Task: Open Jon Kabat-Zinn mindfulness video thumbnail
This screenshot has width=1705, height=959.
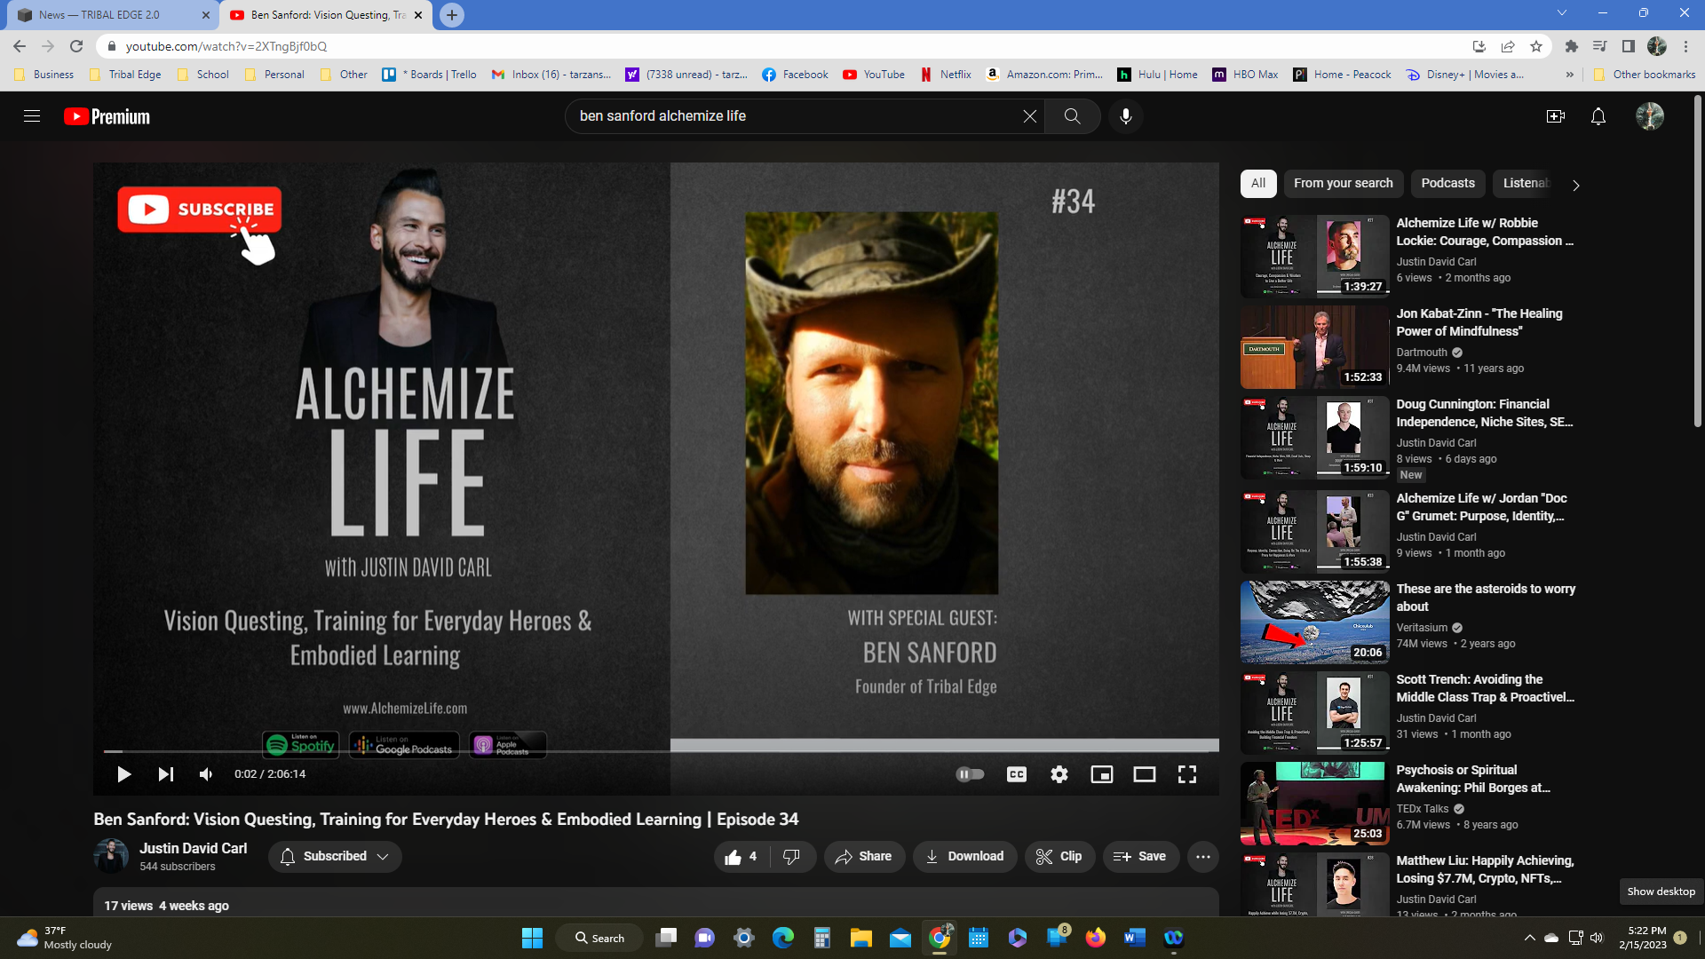Action: pyautogui.click(x=1314, y=347)
